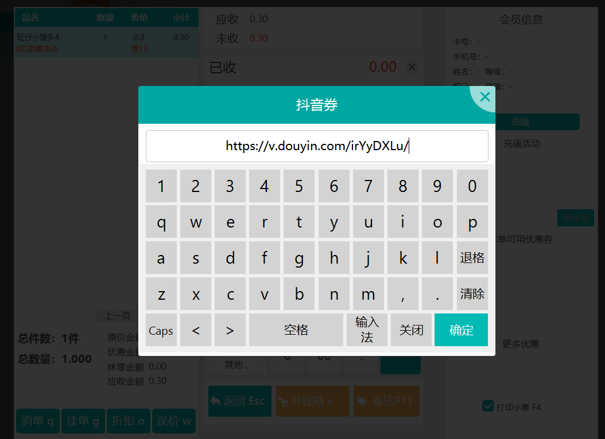
Task: Tap the letter c key
Action: (x=230, y=294)
